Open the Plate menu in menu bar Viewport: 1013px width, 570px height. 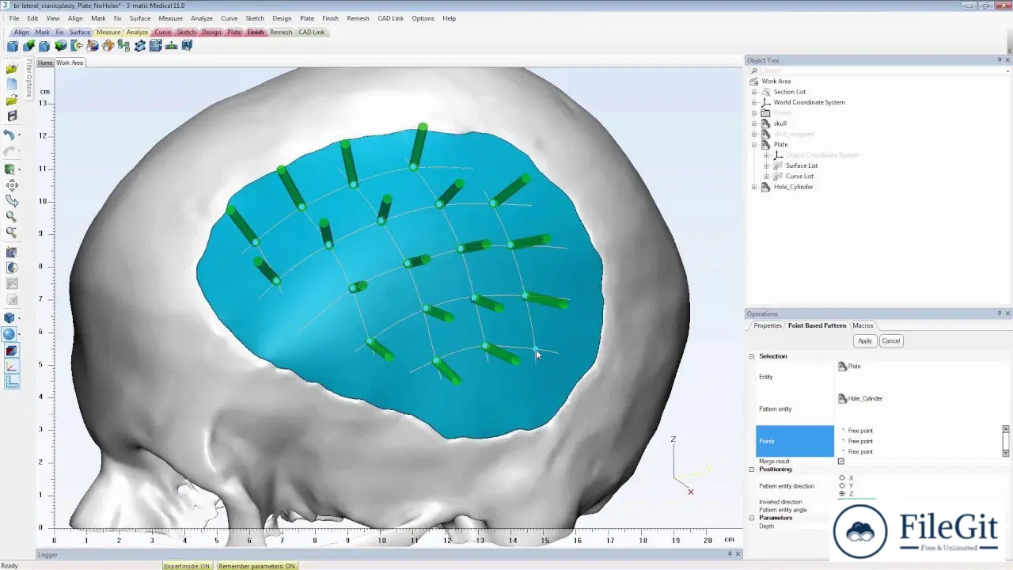click(x=307, y=18)
